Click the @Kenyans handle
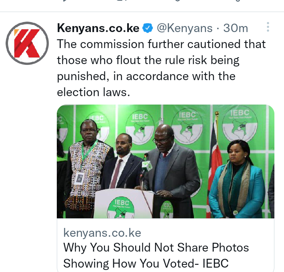 pyautogui.click(x=184, y=28)
